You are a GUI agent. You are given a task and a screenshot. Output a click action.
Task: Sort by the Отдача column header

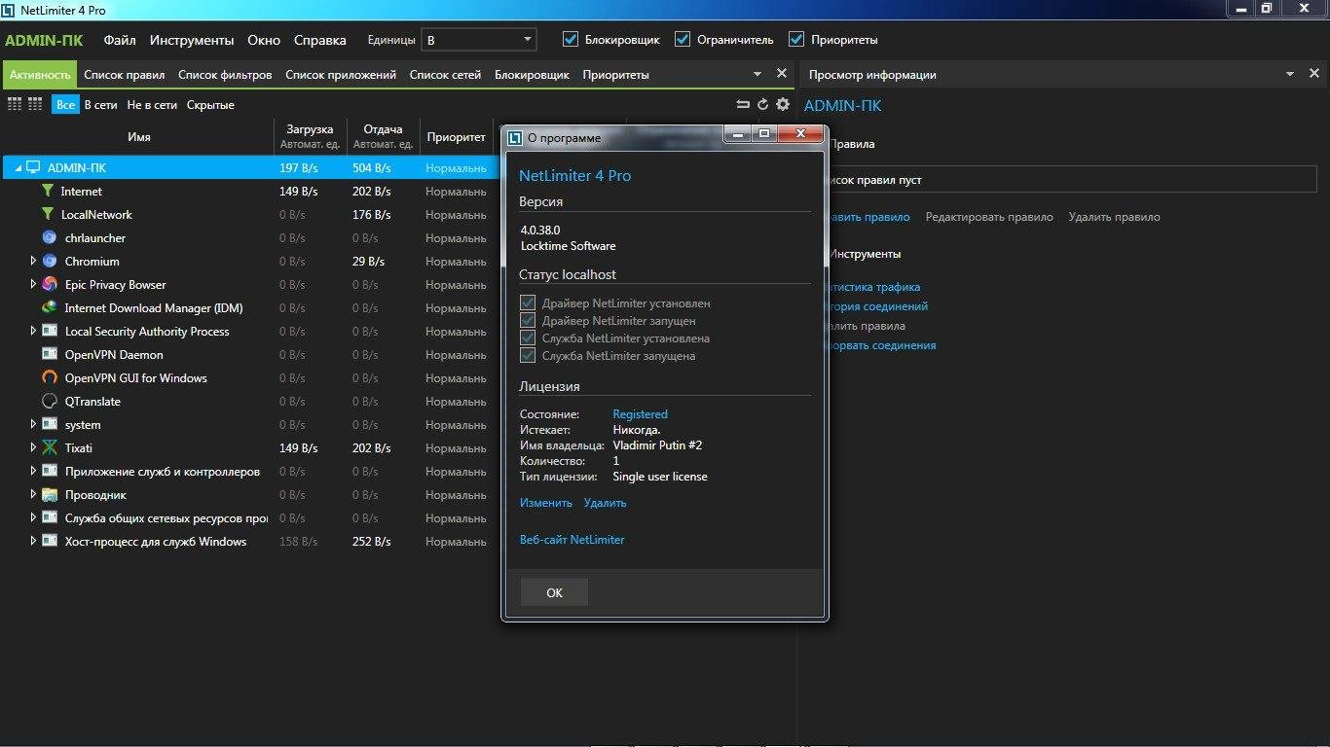[x=383, y=136]
